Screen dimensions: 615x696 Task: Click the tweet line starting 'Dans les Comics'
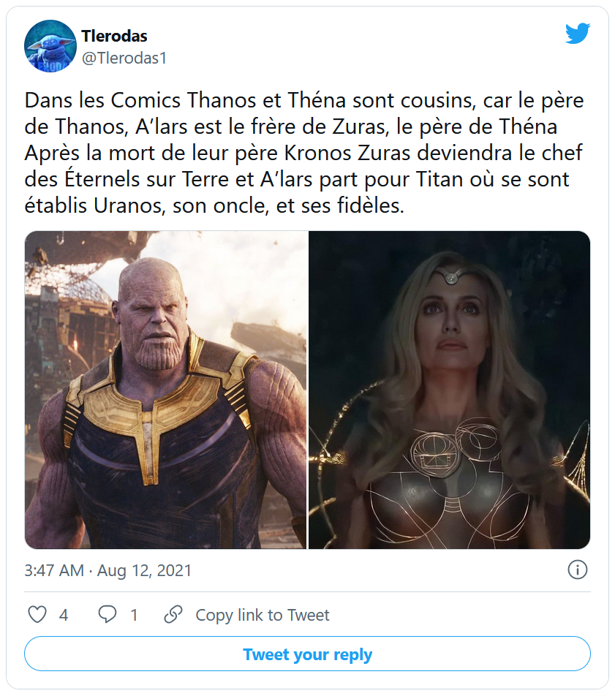click(x=303, y=100)
